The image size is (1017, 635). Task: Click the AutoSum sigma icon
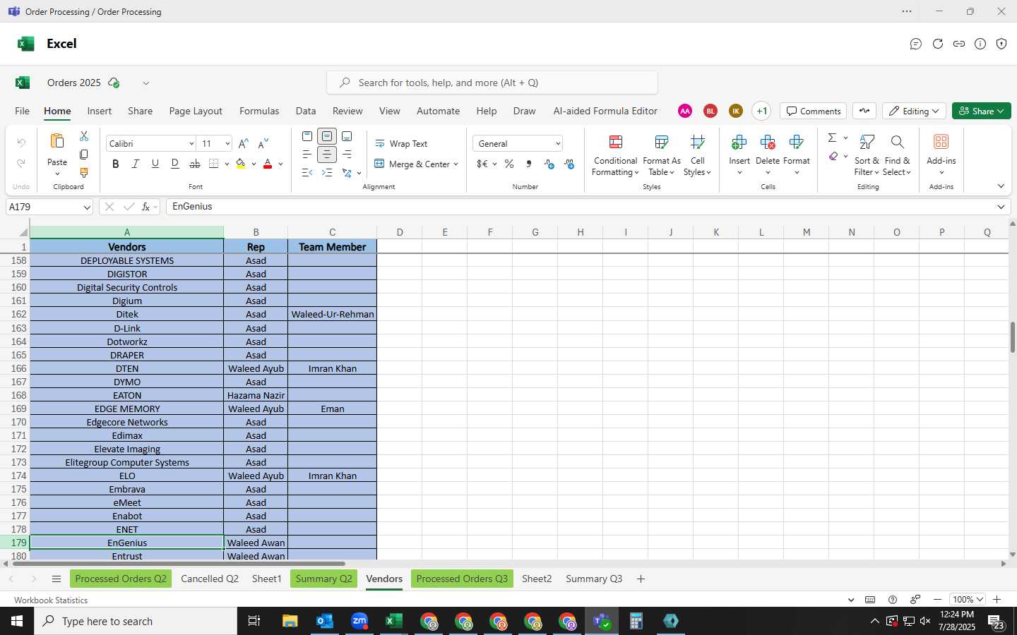click(x=832, y=138)
